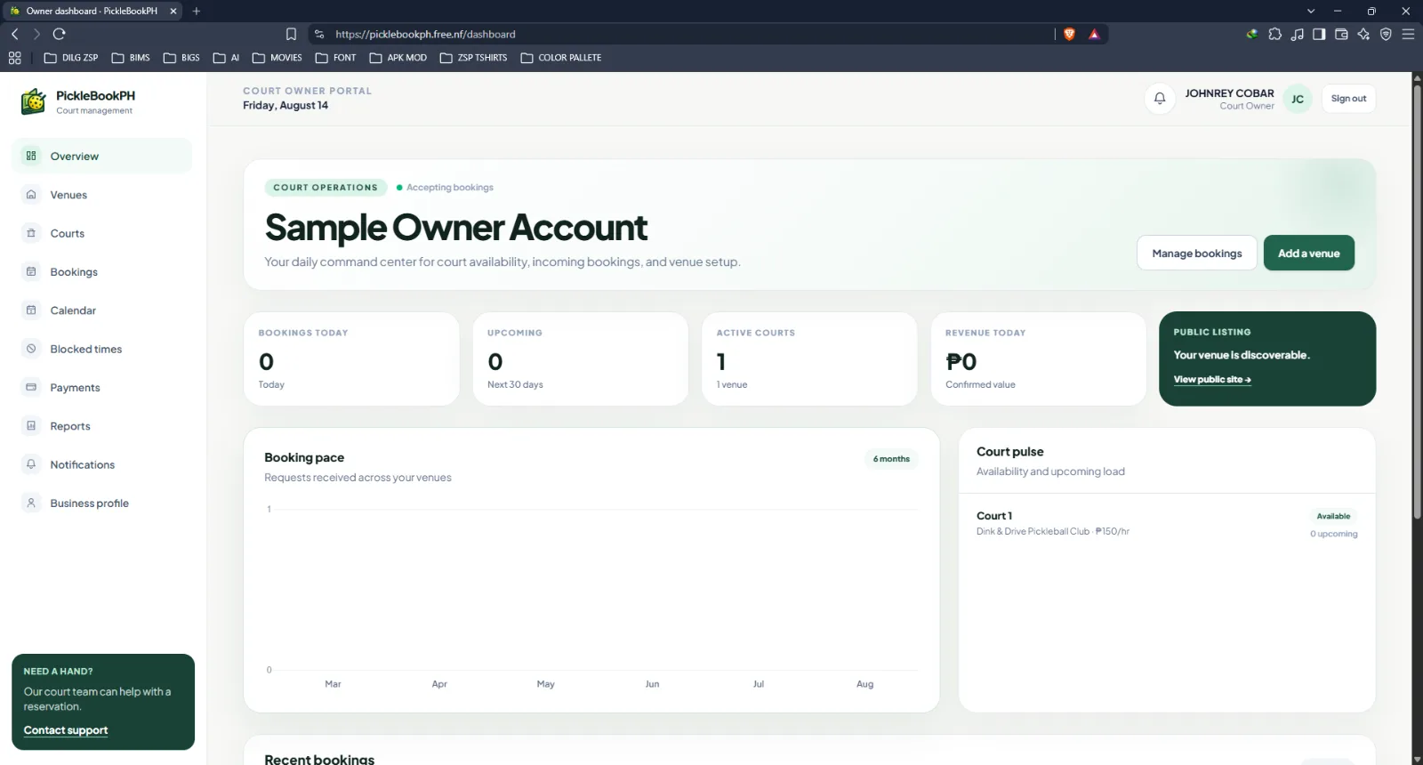The height and width of the screenshot is (765, 1423).
Task: Open the browser hamburger menu
Action: tap(1408, 34)
